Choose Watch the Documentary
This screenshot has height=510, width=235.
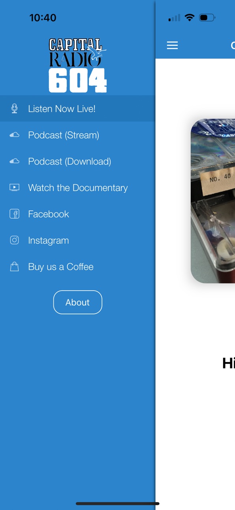[x=77, y=188]
